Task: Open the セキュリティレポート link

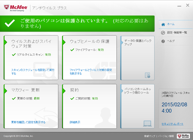Action: click(173, 124)
